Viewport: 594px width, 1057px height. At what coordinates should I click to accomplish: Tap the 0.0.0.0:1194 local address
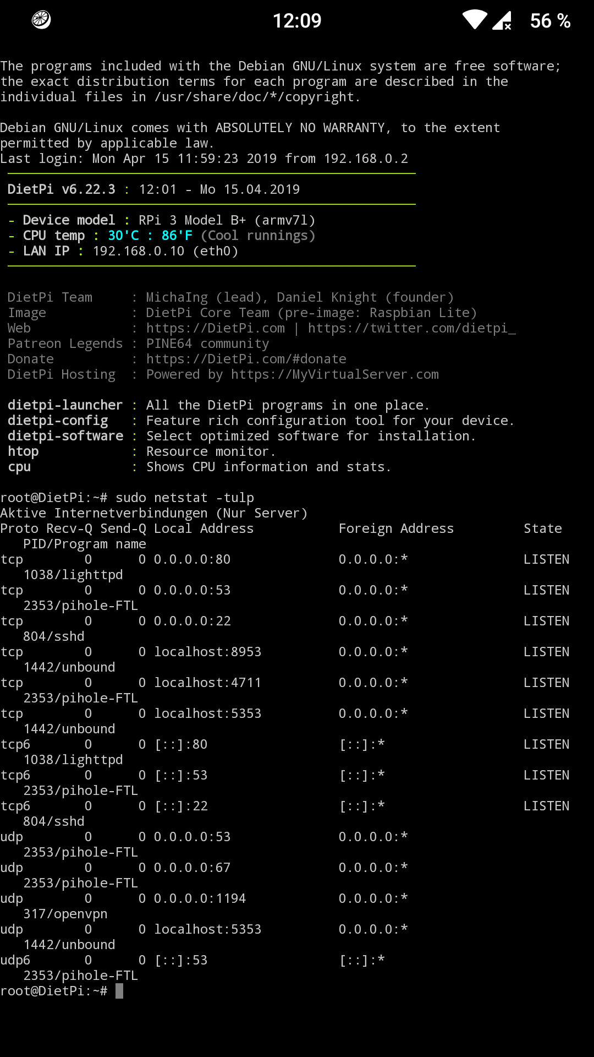coord(200,898)
